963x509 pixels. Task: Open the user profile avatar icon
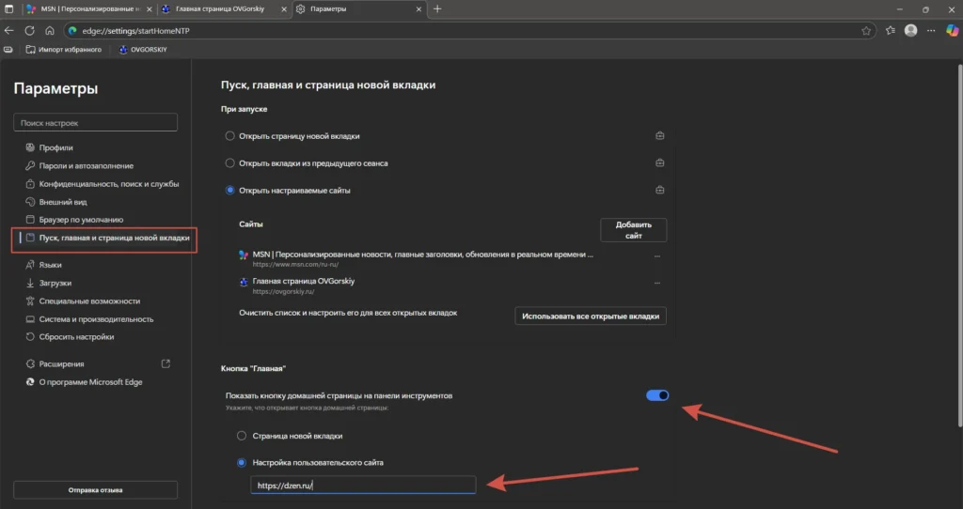point(910,31)
